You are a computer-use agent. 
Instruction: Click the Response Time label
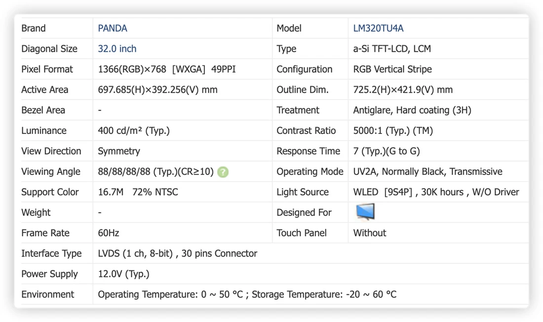tap(308, 151)
